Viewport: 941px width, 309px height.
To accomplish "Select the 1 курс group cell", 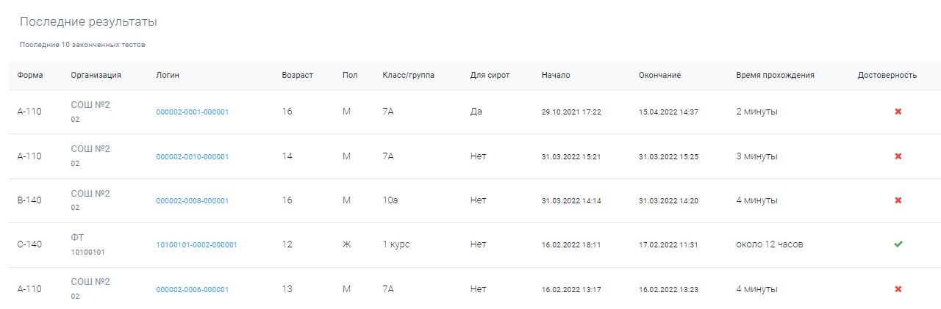I will pos(396,244).
